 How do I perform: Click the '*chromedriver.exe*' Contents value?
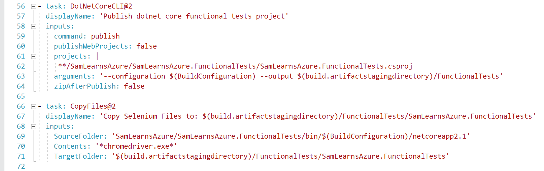pyautogui.click(x=136, y=146)
